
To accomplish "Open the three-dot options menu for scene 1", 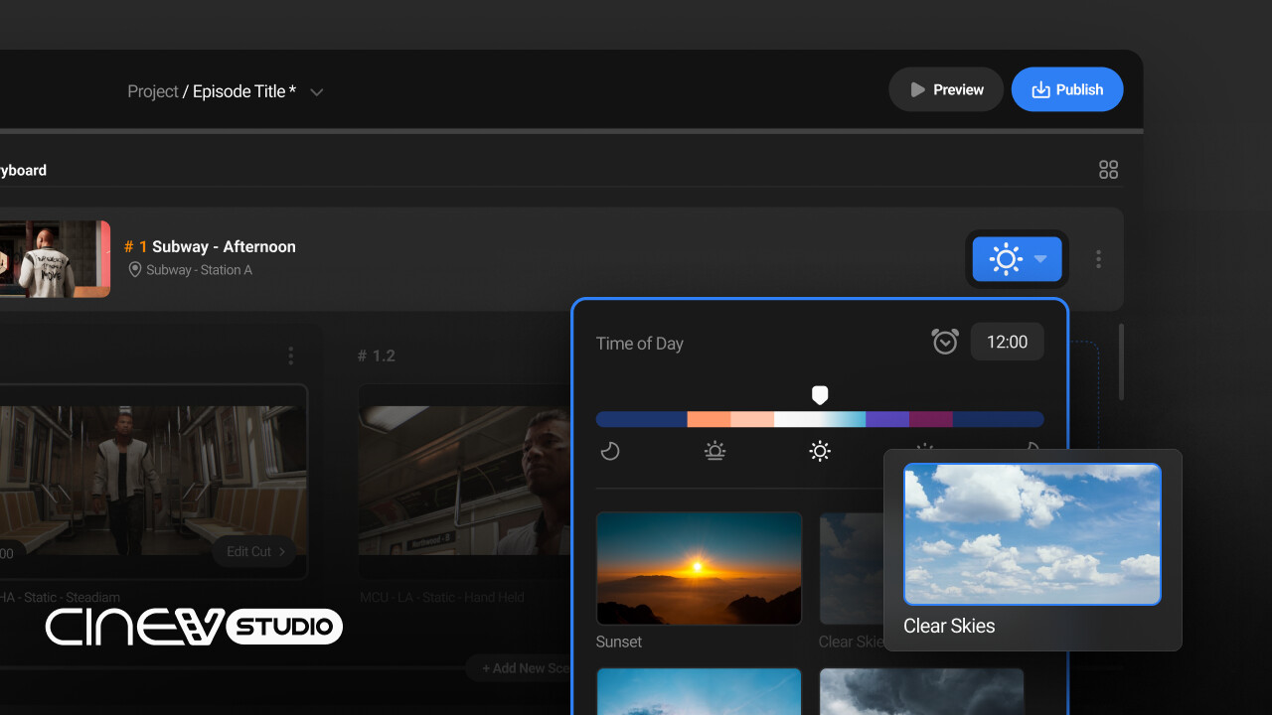I will tap(1098, 259).
